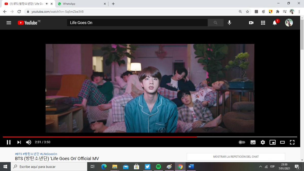304x171 pixels.
Task: Mute the video volume speaker
Action: 29,142
